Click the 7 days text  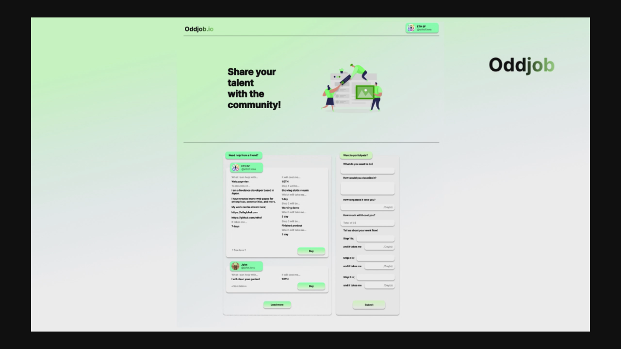click(235, 226)
